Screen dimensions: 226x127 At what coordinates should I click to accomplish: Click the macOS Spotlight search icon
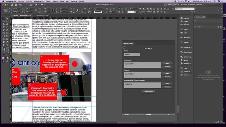pyautogui.click(x=215, y=1)
